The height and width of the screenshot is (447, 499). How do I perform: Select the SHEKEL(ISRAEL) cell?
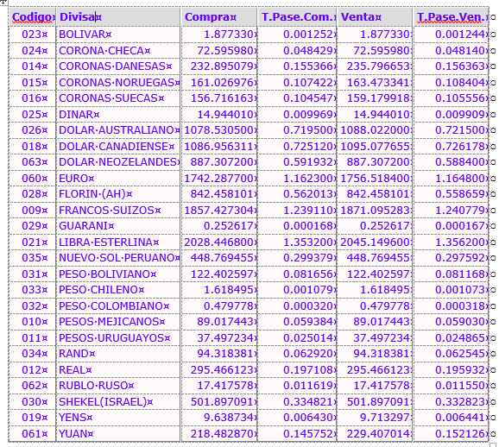point(118,402)
